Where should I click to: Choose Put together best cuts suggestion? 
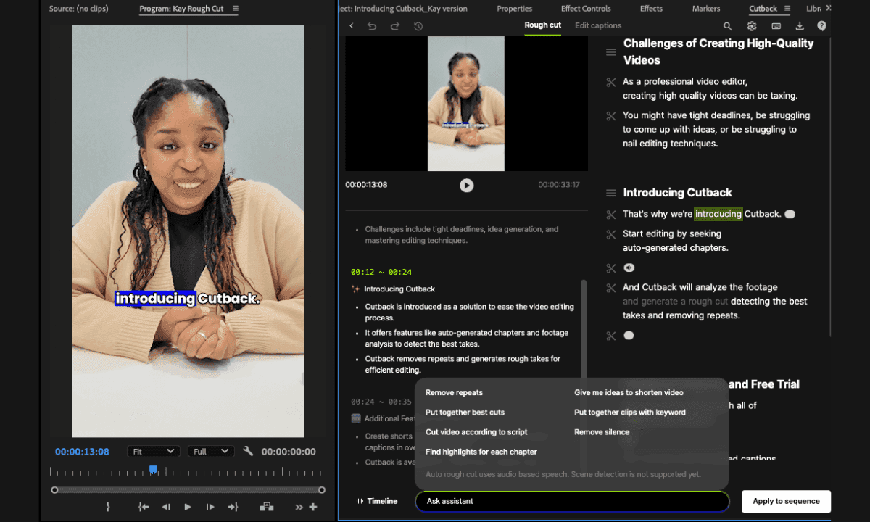click(465, 413)
